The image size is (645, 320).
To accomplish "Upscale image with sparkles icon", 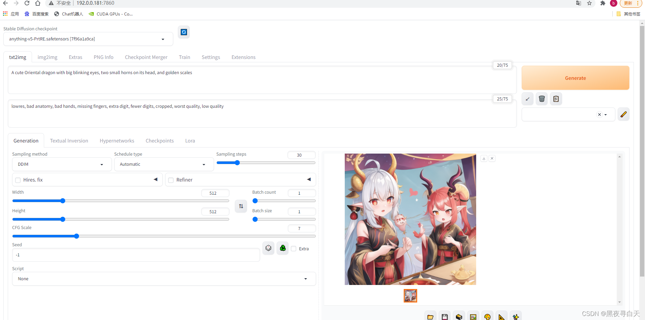I will tap(516, 316).
